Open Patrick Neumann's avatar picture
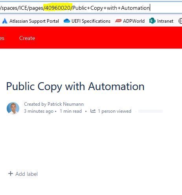The width and height of the screenshot is (182, 195). pyautogui.click(x=13, y=108)
